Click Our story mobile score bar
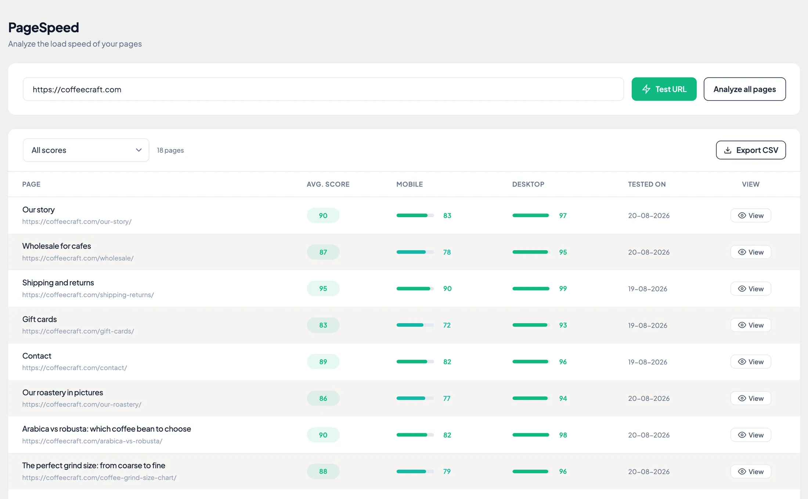 (x=415, y=215)
